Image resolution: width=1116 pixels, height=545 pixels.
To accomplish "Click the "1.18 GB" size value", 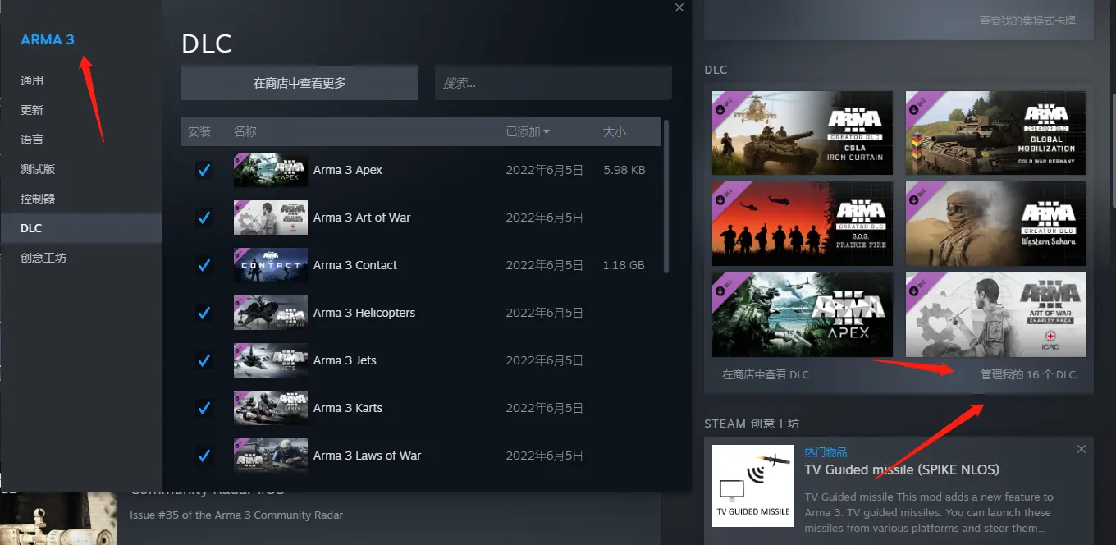I will (x=624, y=265).
